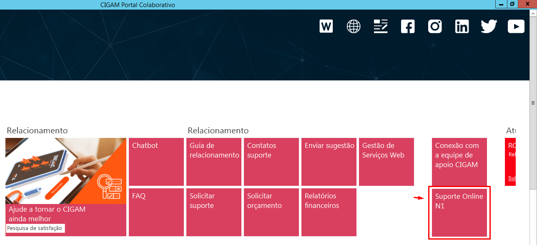Open Guia de relacionamento tile

[214, 162]
